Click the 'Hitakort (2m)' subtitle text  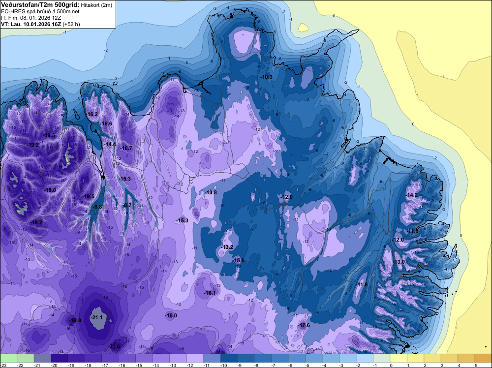pos(96,5)
